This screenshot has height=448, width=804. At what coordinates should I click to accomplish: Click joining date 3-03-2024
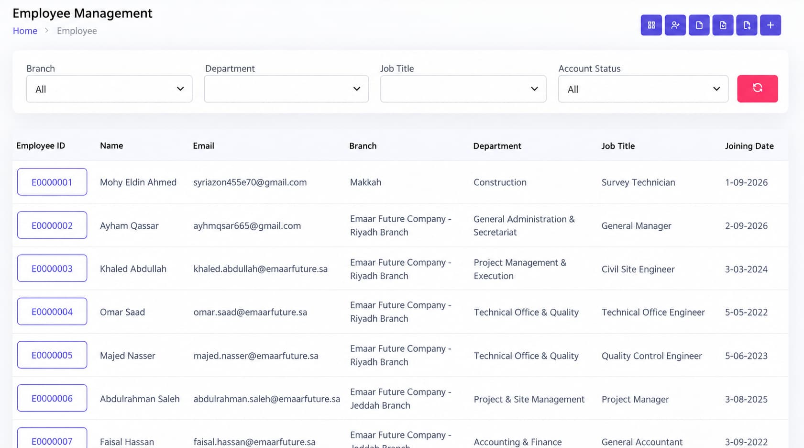click(746, 269)
